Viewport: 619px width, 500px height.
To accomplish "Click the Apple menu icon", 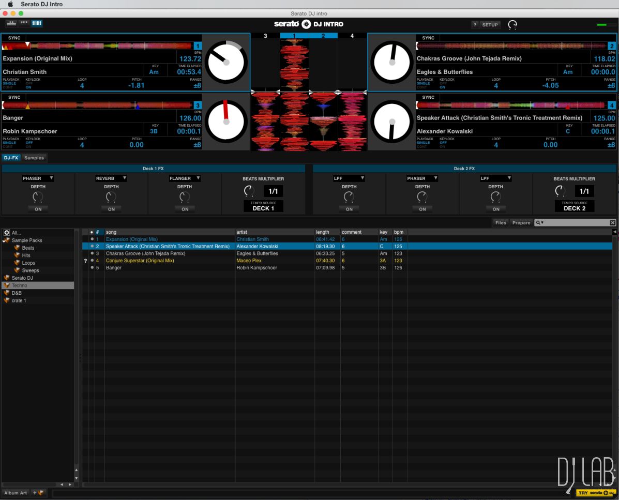I will click(x=10, y=4).
